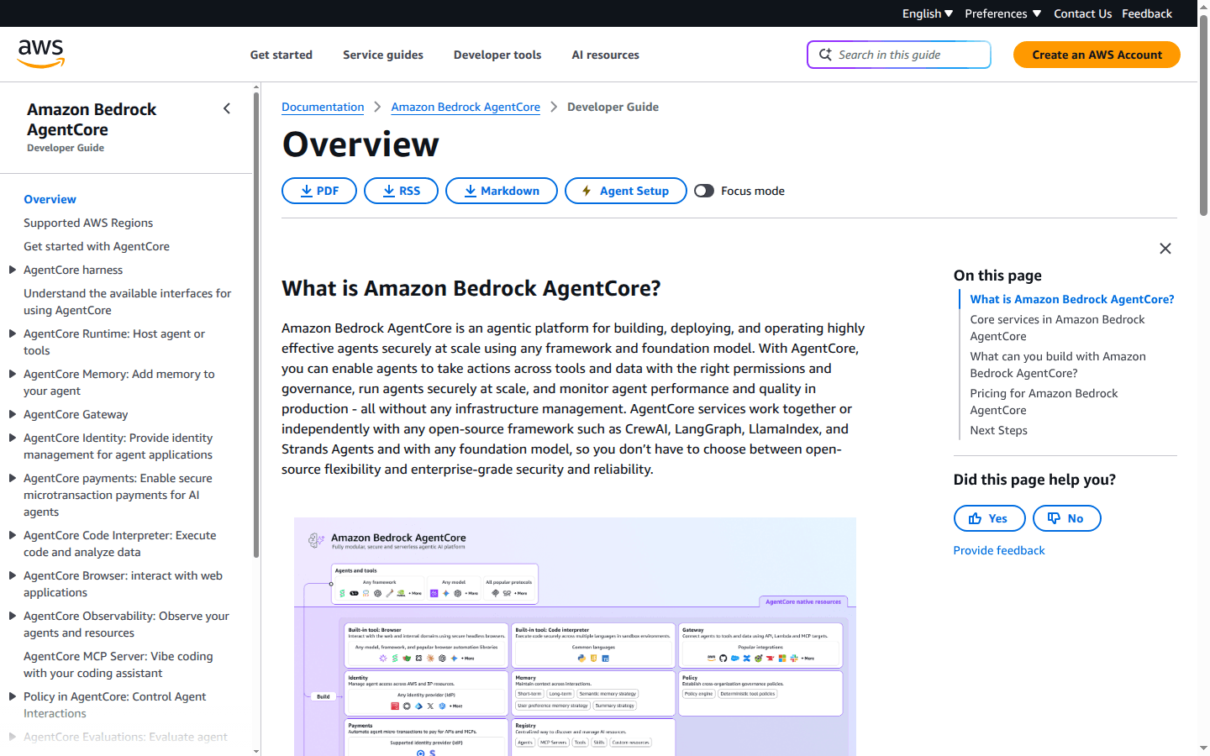Open the Get started menu
The width and height of the screenshot is (1210, 756).
tap(281, 55)
